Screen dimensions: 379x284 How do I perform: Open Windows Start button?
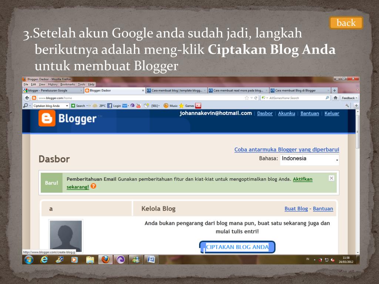point(29,260)
